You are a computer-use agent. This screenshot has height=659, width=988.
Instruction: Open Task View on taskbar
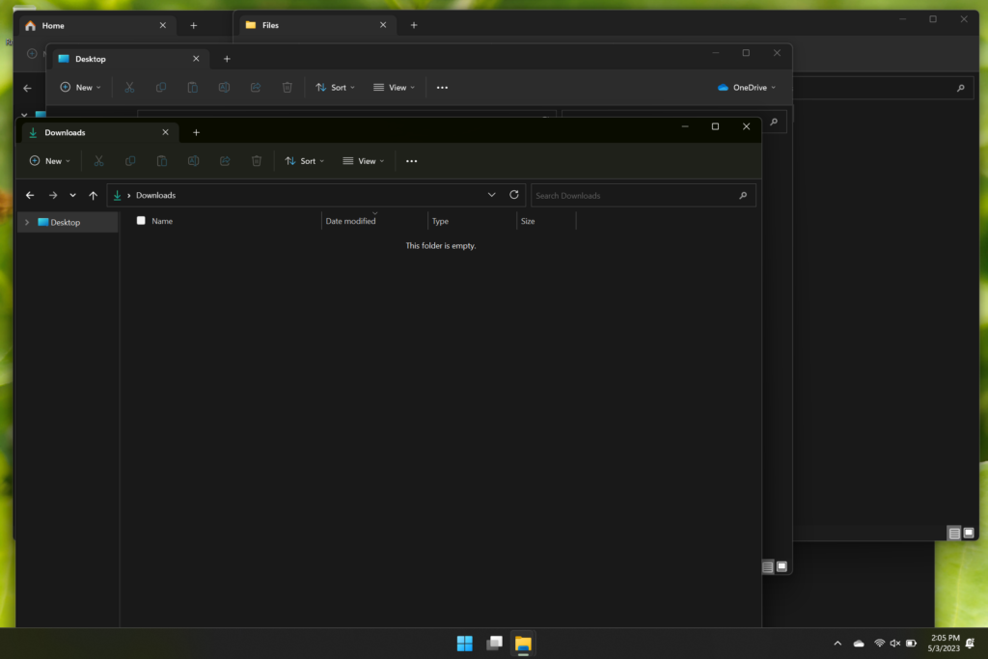point(495,644)
